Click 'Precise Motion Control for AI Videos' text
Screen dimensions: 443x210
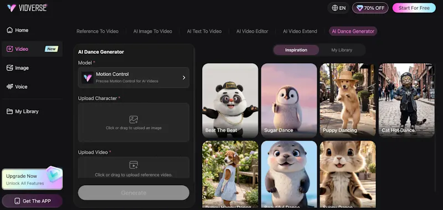tap(127, 81)
